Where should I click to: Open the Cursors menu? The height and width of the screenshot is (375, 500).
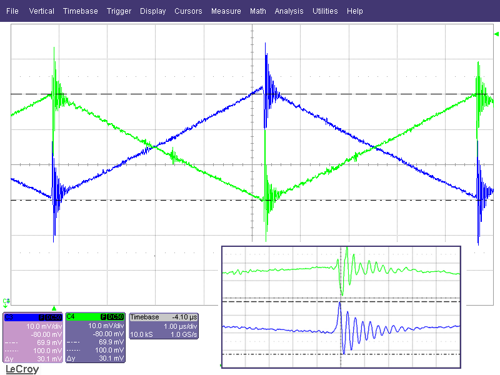tap(188, 11)
